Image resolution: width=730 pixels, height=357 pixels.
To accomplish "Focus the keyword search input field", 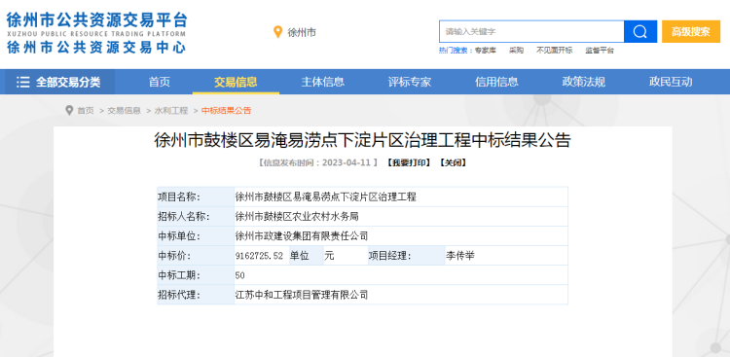I will (x=531, y=32).
